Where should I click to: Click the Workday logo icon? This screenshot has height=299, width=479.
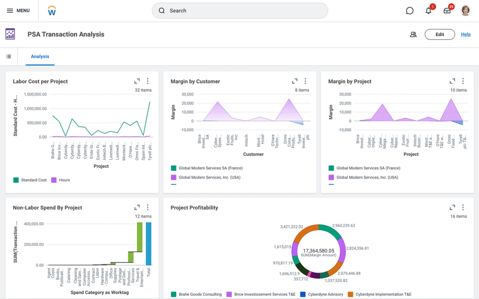point(52,11)
